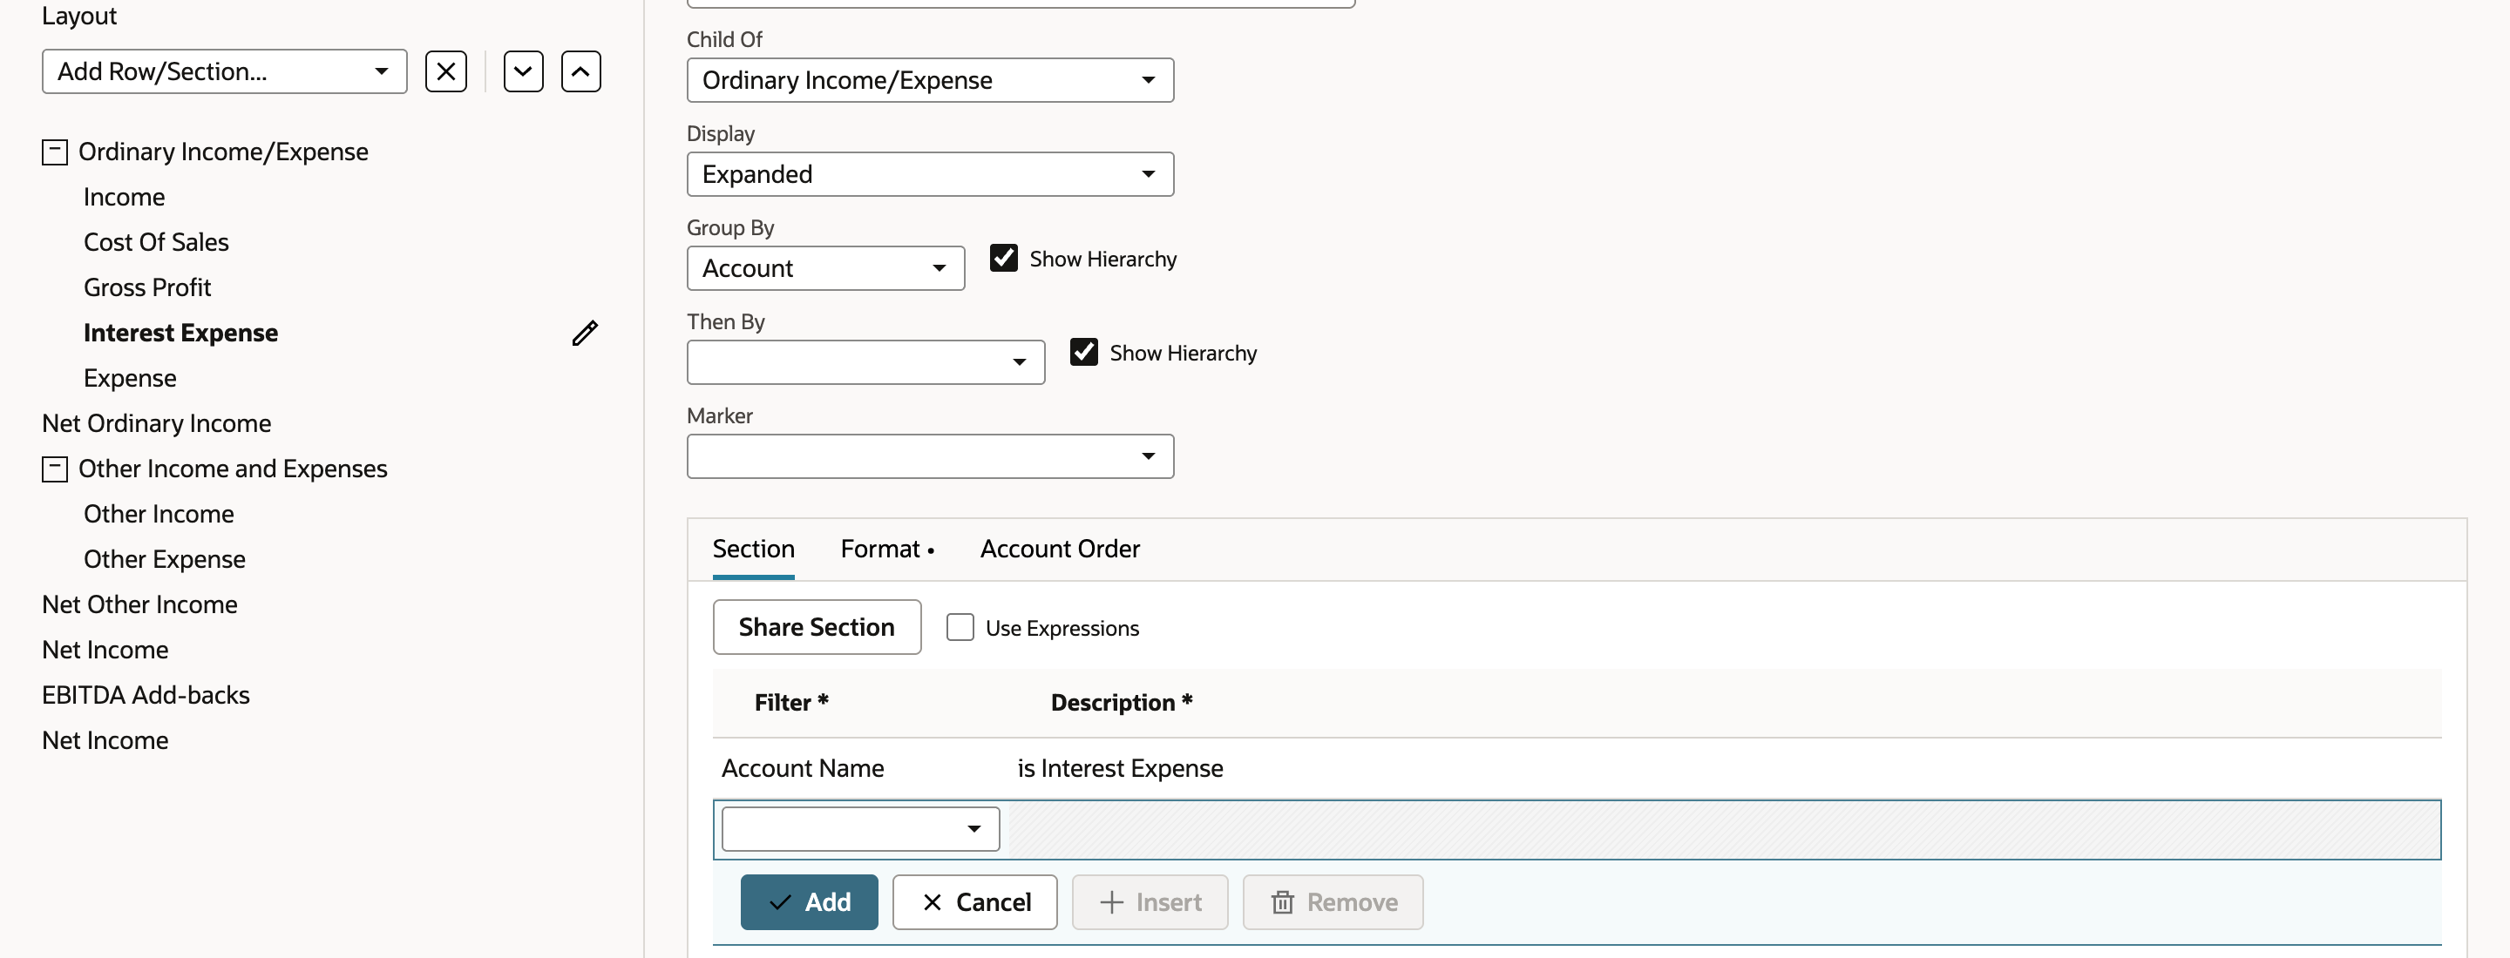The image size is (2510, 958).
Task: Click the Share Section button
Action: pos(817,627)
